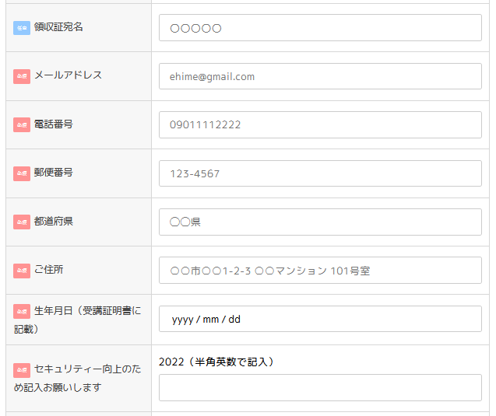Click the red required badge beside メールアドレス
This screenshot has height=416, width=496.
pyautogui.click(x=22, y=76)
